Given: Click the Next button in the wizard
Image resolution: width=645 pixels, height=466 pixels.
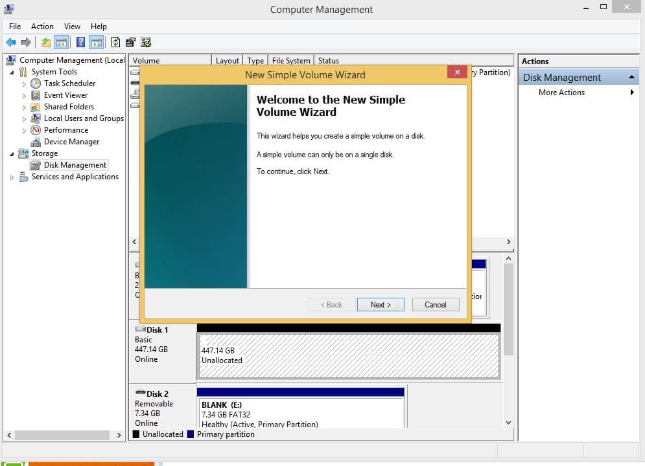Looking at the screenshot, I should (381, 305).
